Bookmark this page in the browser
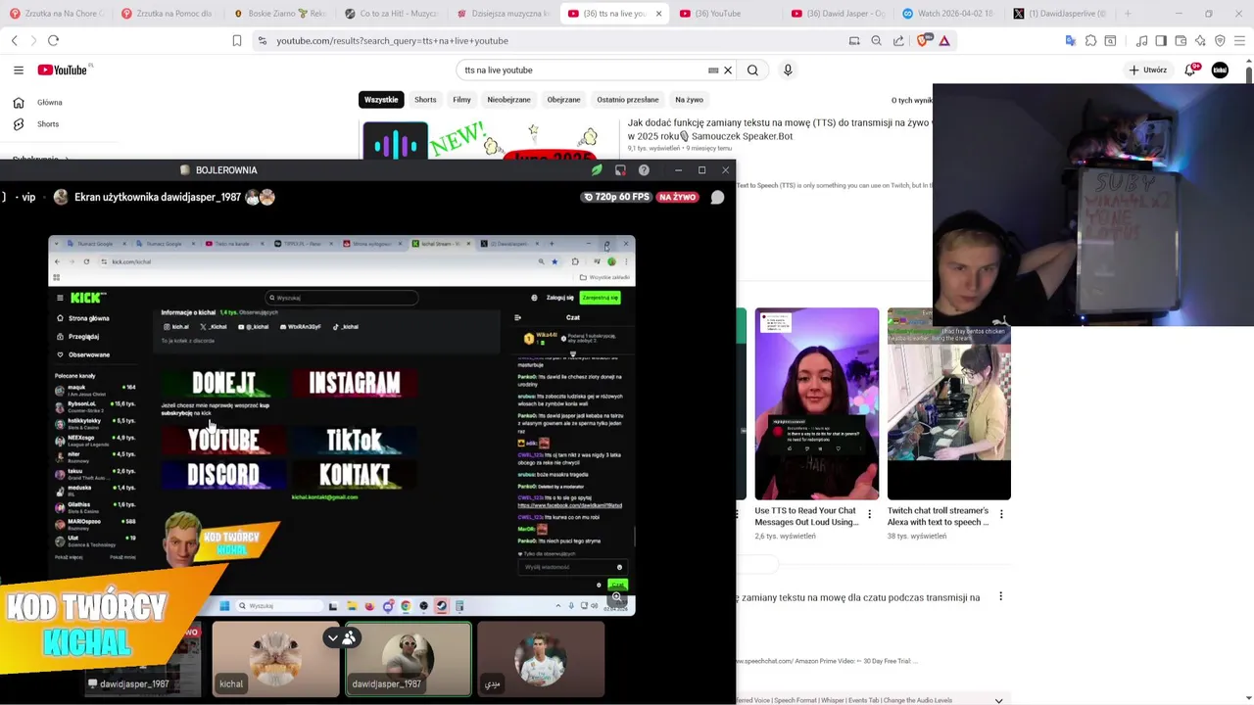1254x705 pixels. click(x=237, y=40)
